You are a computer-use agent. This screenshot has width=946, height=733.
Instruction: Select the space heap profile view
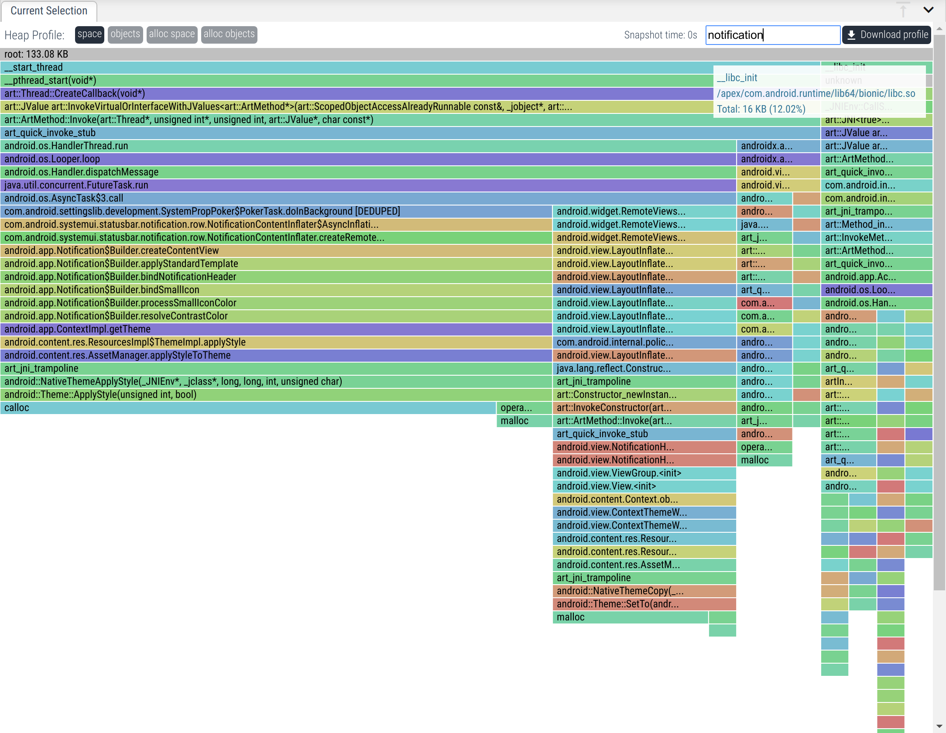tap(89, 34)
